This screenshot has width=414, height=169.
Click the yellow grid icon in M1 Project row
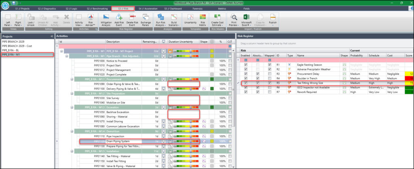212,51
